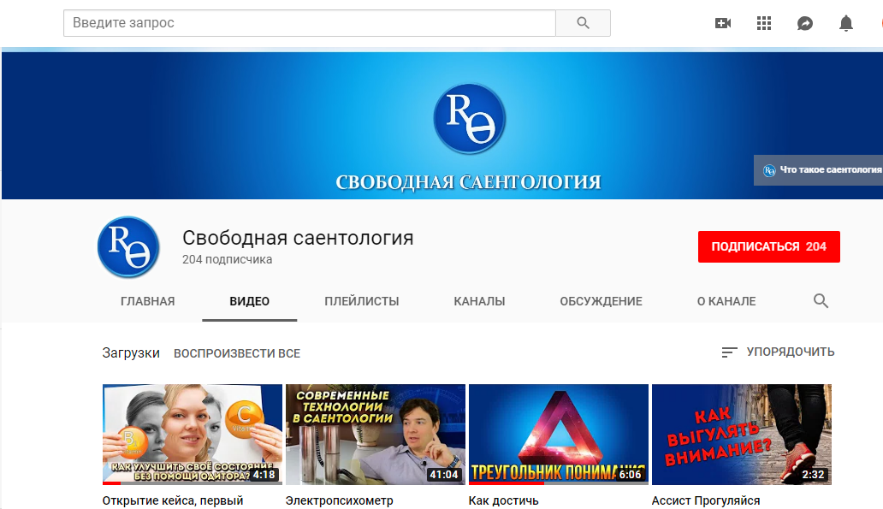The height and width of the screenshot is (509, 883).
Task: Click the red watch-progress bar on Треугольник video
Action: pyautogui.click(x=507, y=483)
